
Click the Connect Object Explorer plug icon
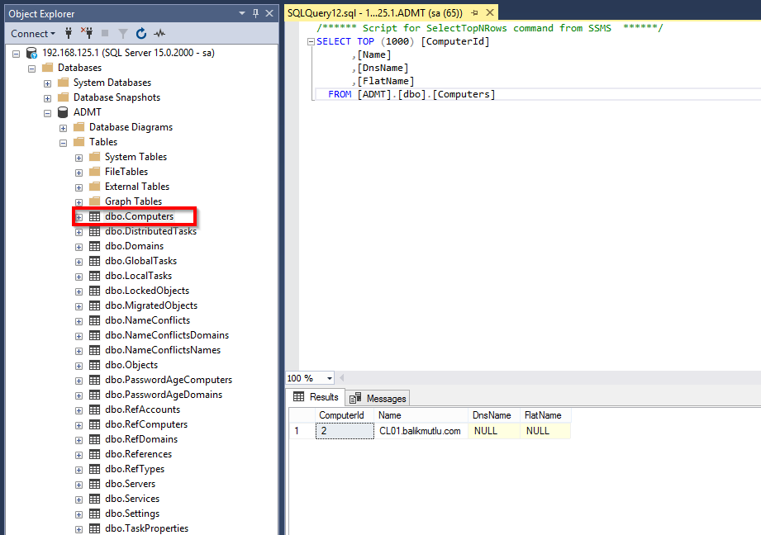69,33
